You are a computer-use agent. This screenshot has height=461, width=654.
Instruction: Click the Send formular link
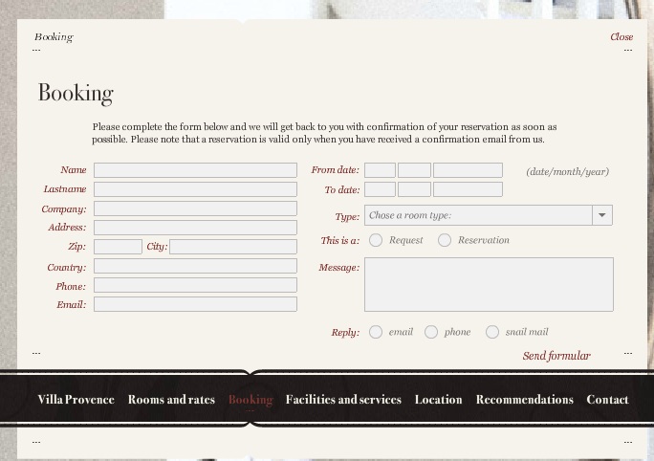click(556, 356)
